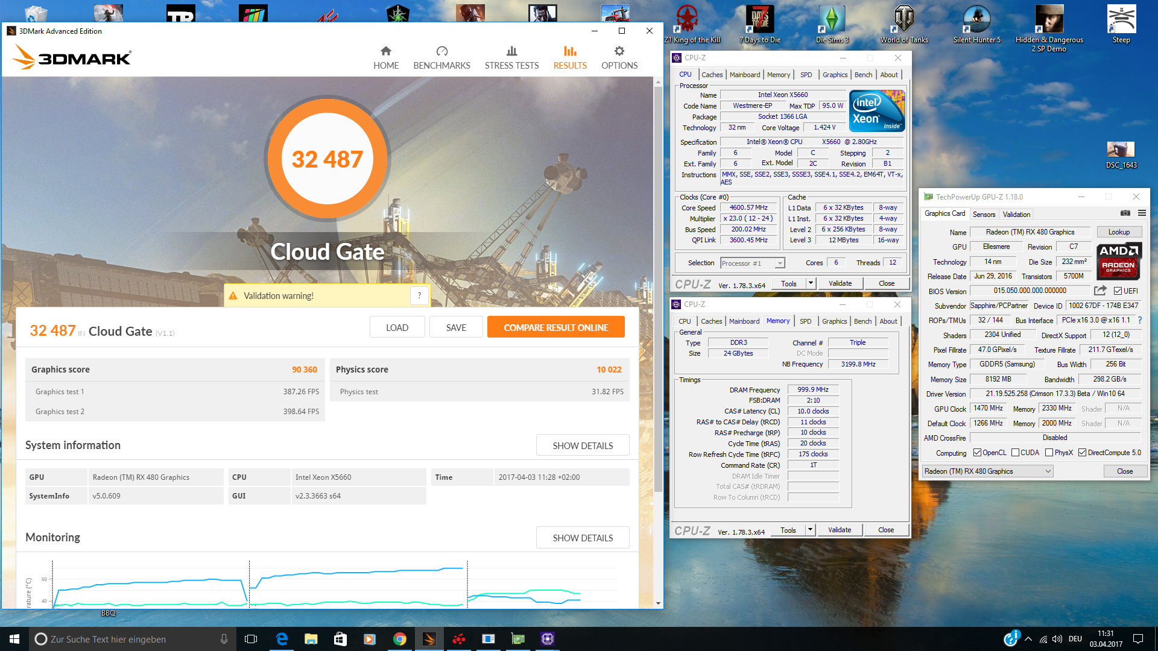
Task: Select Silent Hunter 5 desktop icon
Action: pos(976,24)
